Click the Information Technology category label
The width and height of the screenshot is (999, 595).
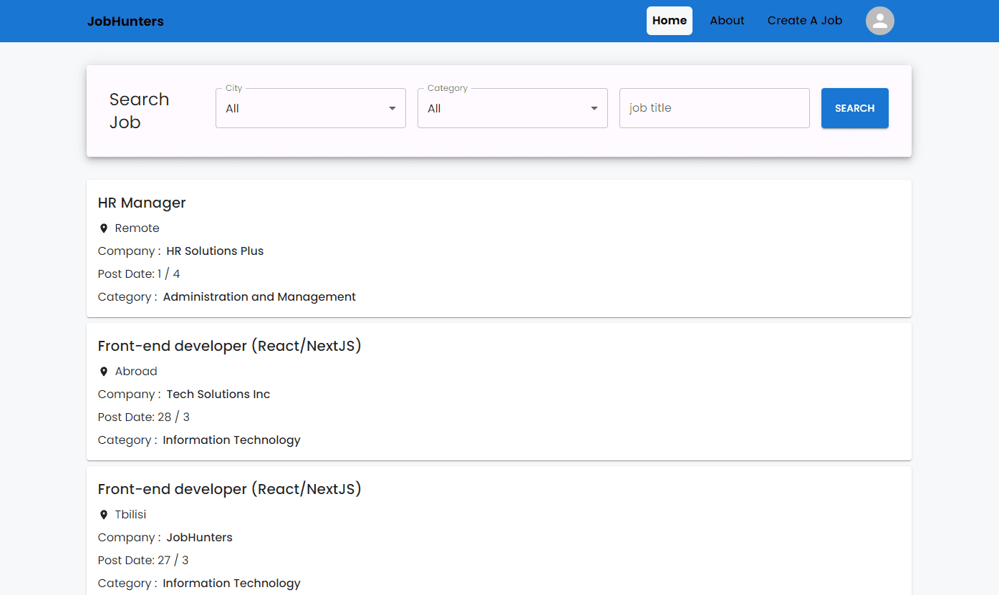coord(231,440)
